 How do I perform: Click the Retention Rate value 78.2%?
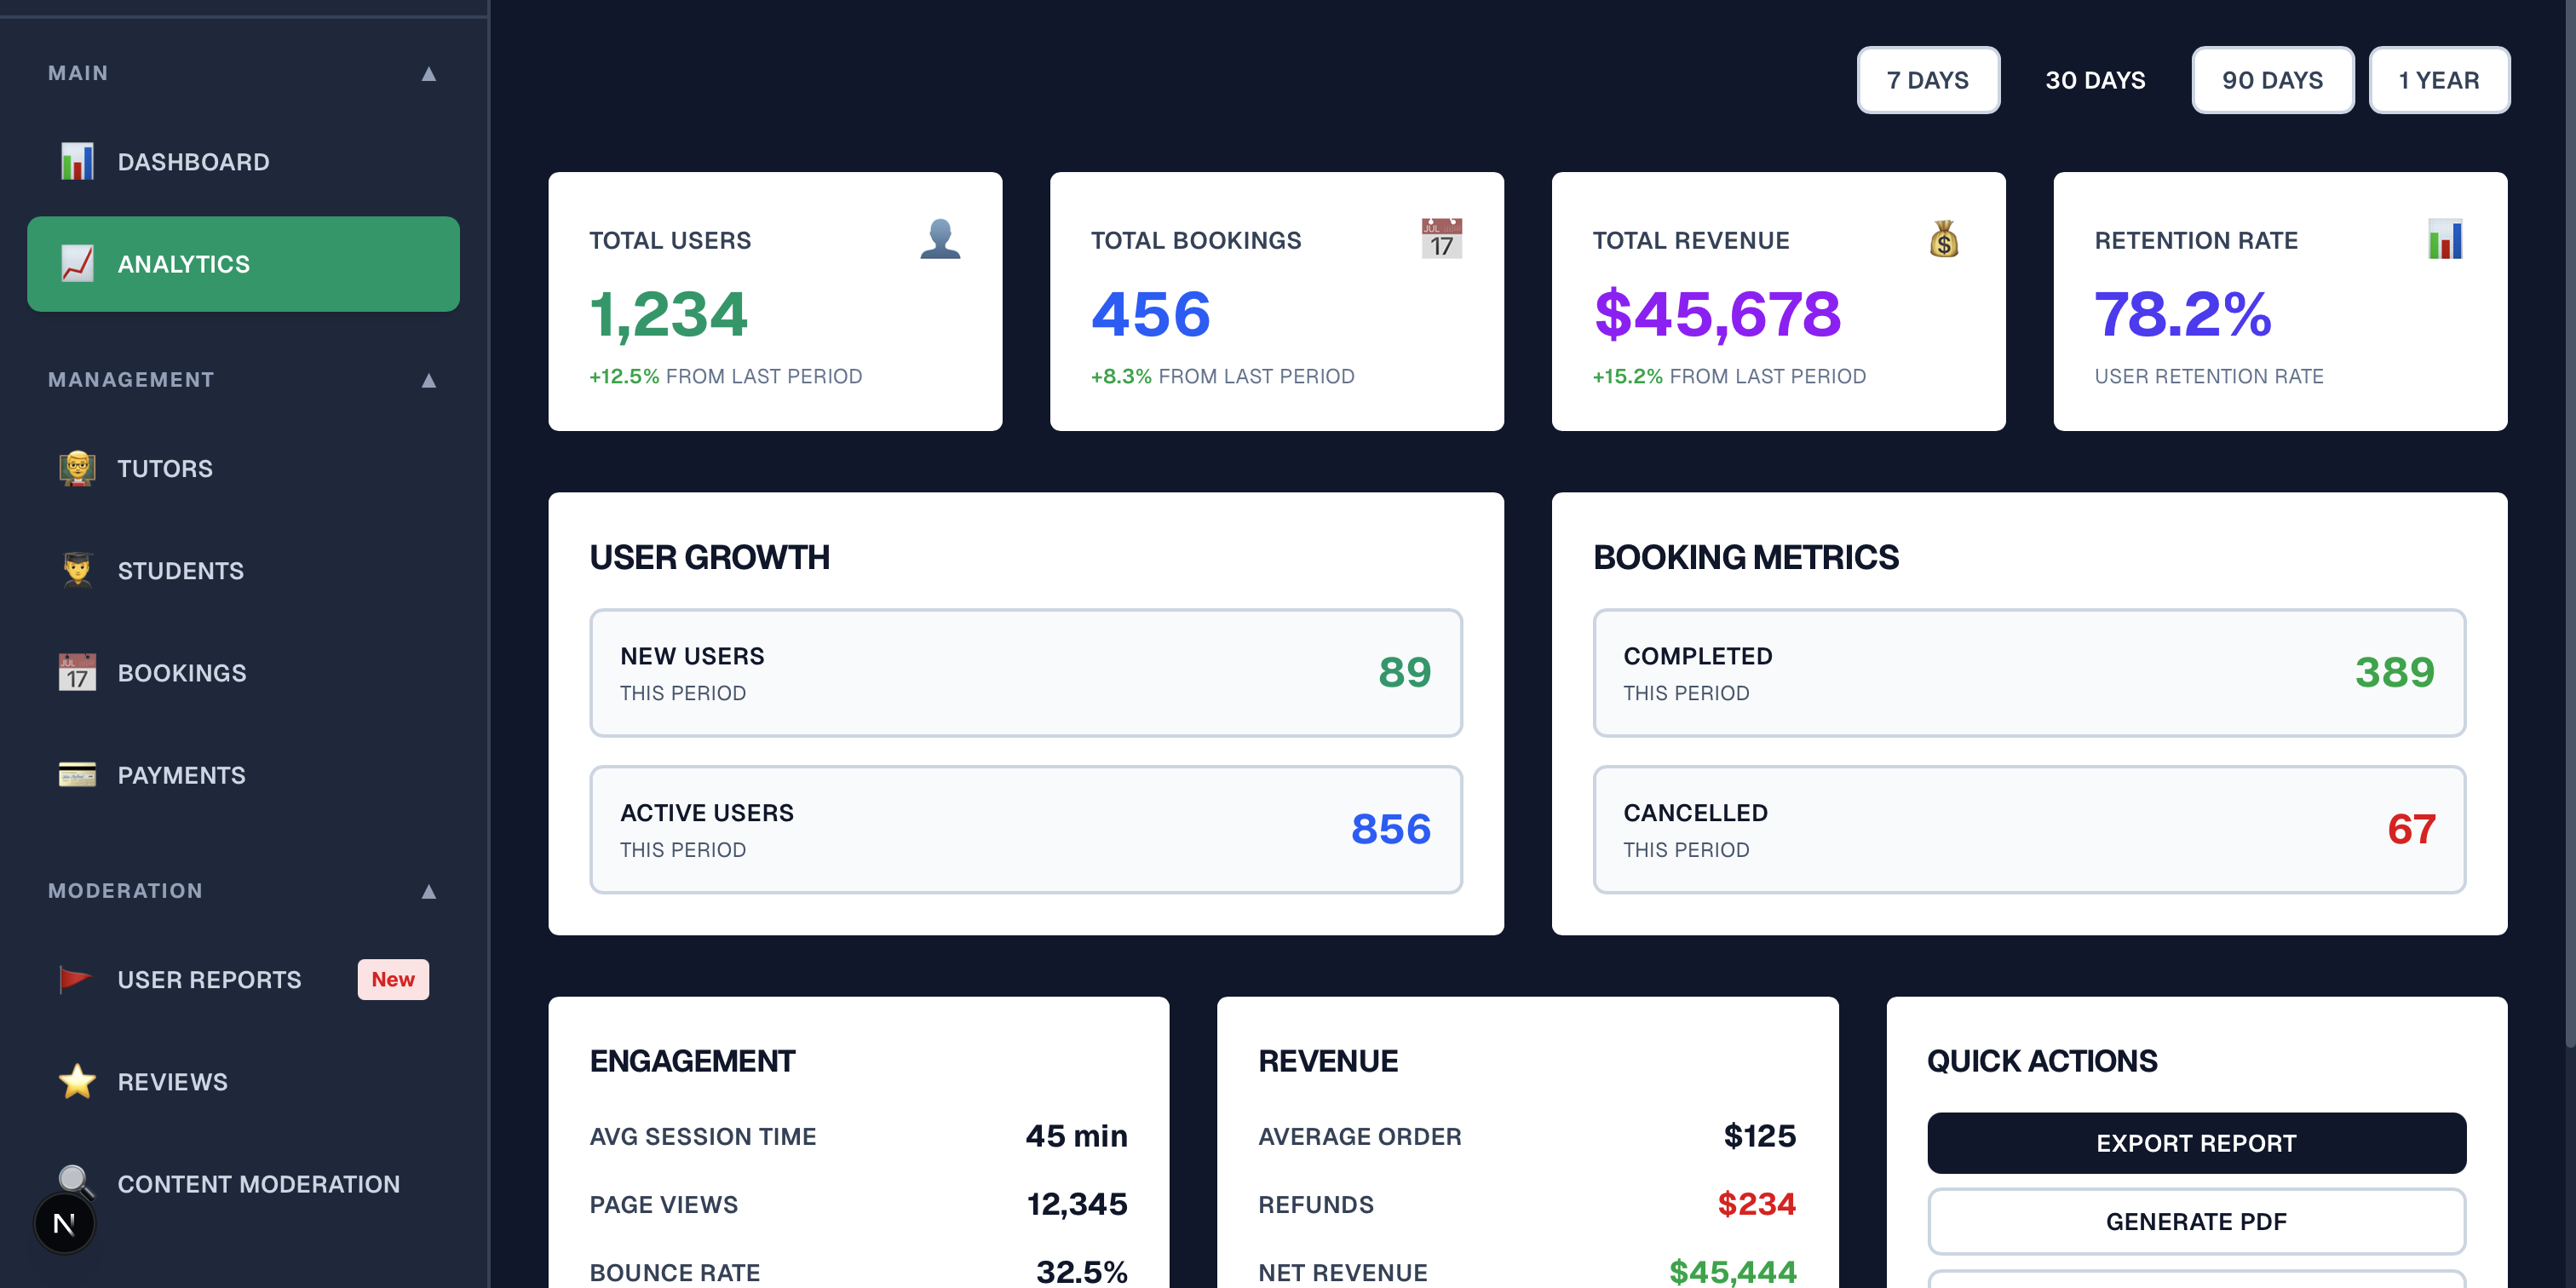pos(2183,314)
